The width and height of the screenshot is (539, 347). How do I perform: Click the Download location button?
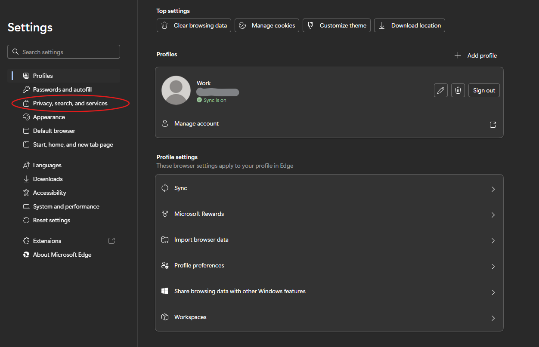[x=409, y=25]
